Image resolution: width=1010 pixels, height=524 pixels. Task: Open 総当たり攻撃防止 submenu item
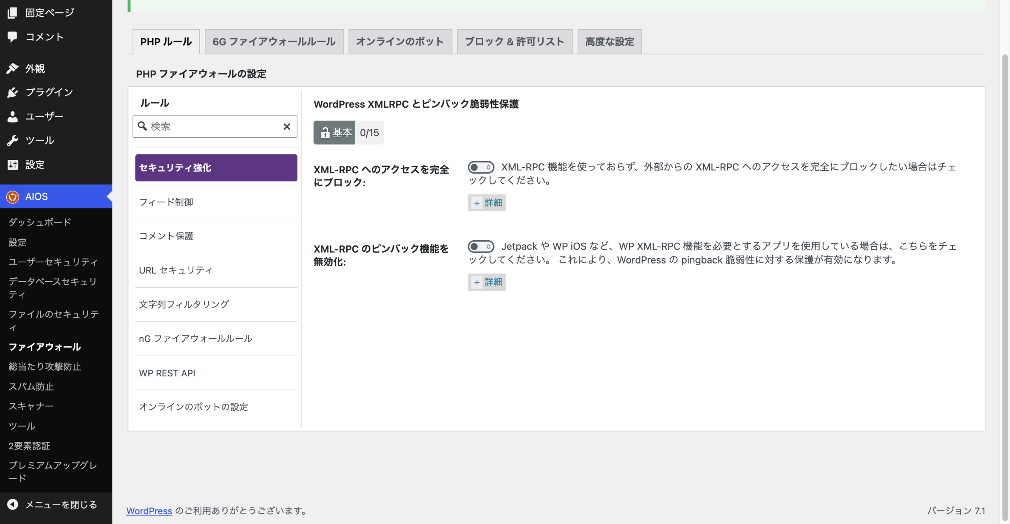pyautogui.click(x=45, y=367)
